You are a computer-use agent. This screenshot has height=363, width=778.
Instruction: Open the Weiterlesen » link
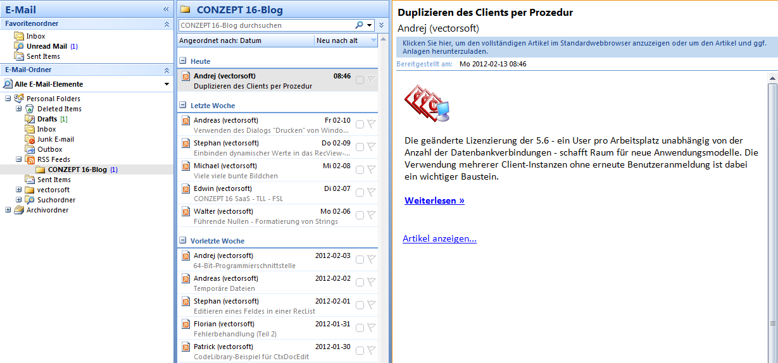[434, 200]
